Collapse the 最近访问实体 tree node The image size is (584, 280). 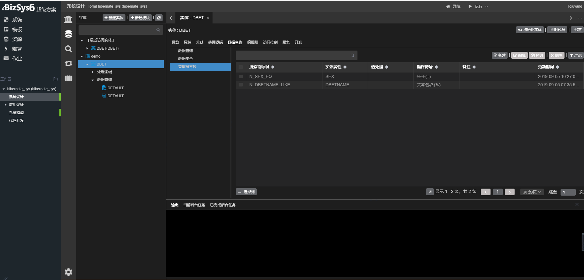click(x=82, y=41)
